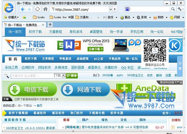
Task: Click the 电信下载 green download button
Action: 33,89
